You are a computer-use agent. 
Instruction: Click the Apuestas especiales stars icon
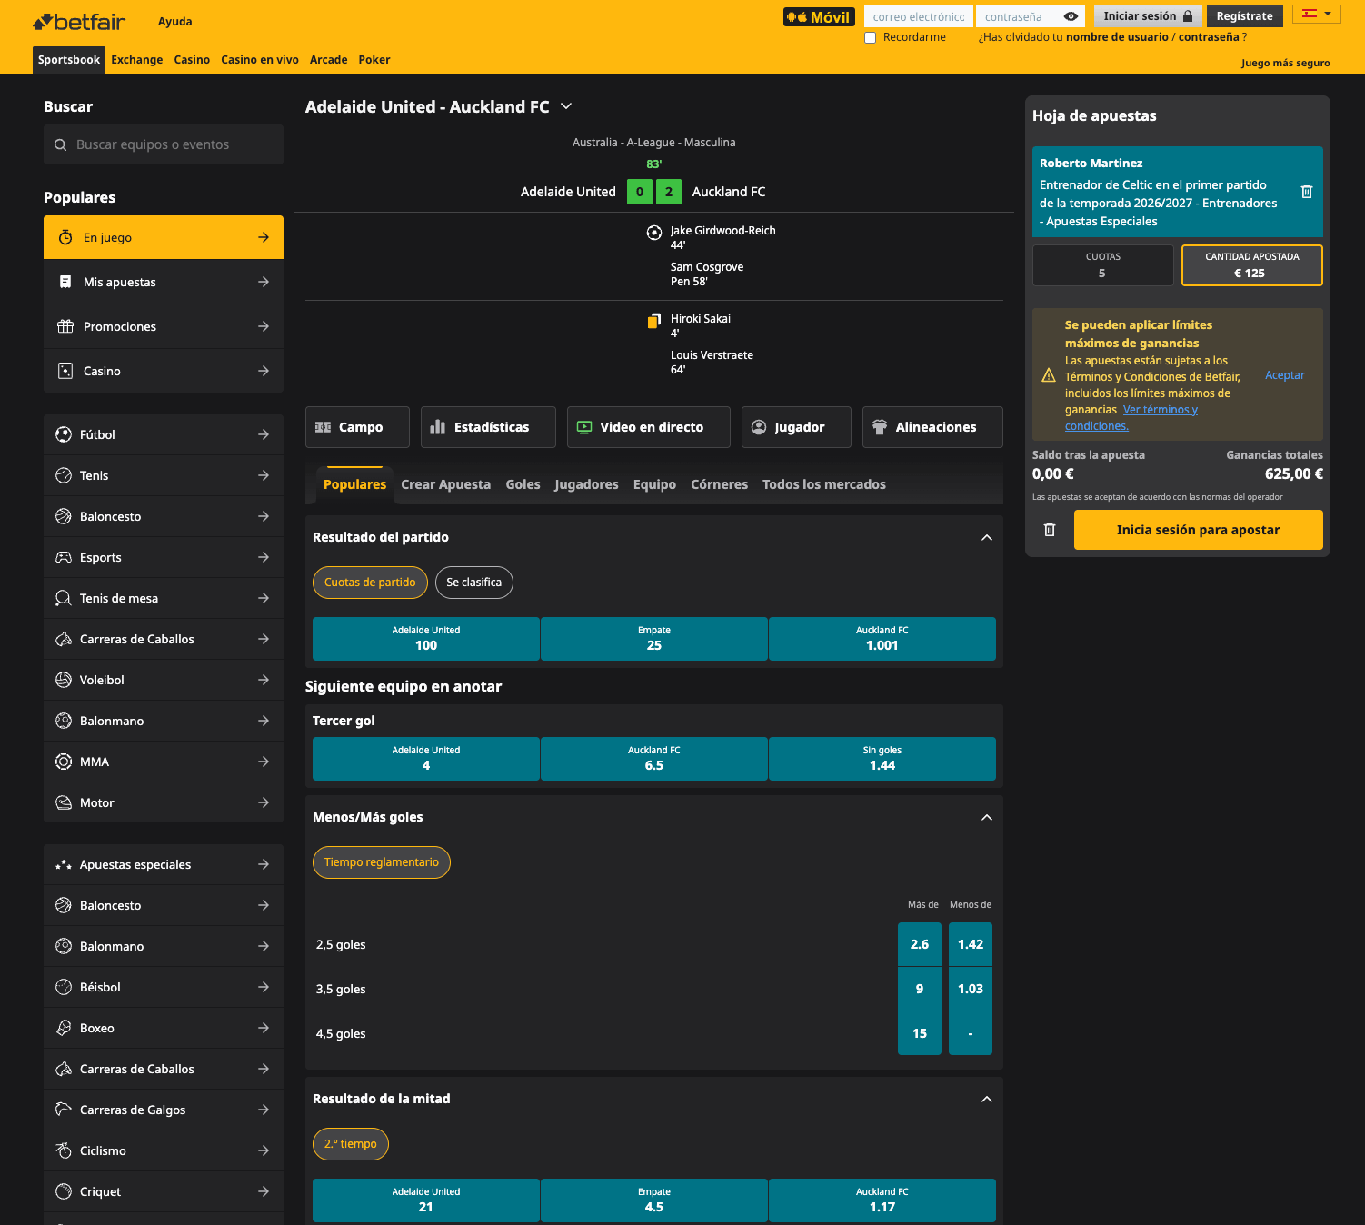[x=64, y=864]
